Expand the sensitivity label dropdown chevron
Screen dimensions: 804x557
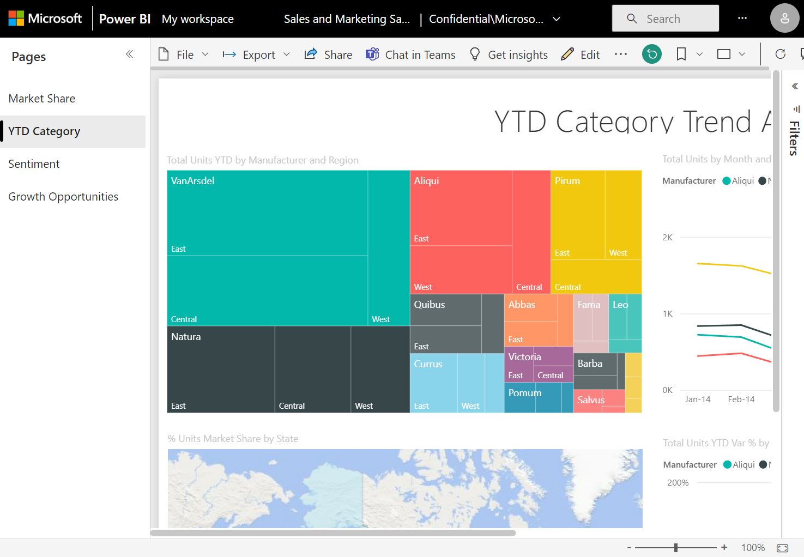557,19
